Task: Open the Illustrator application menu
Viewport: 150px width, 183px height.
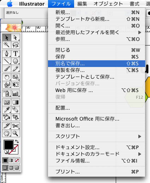Action: [x=32, y=4]
